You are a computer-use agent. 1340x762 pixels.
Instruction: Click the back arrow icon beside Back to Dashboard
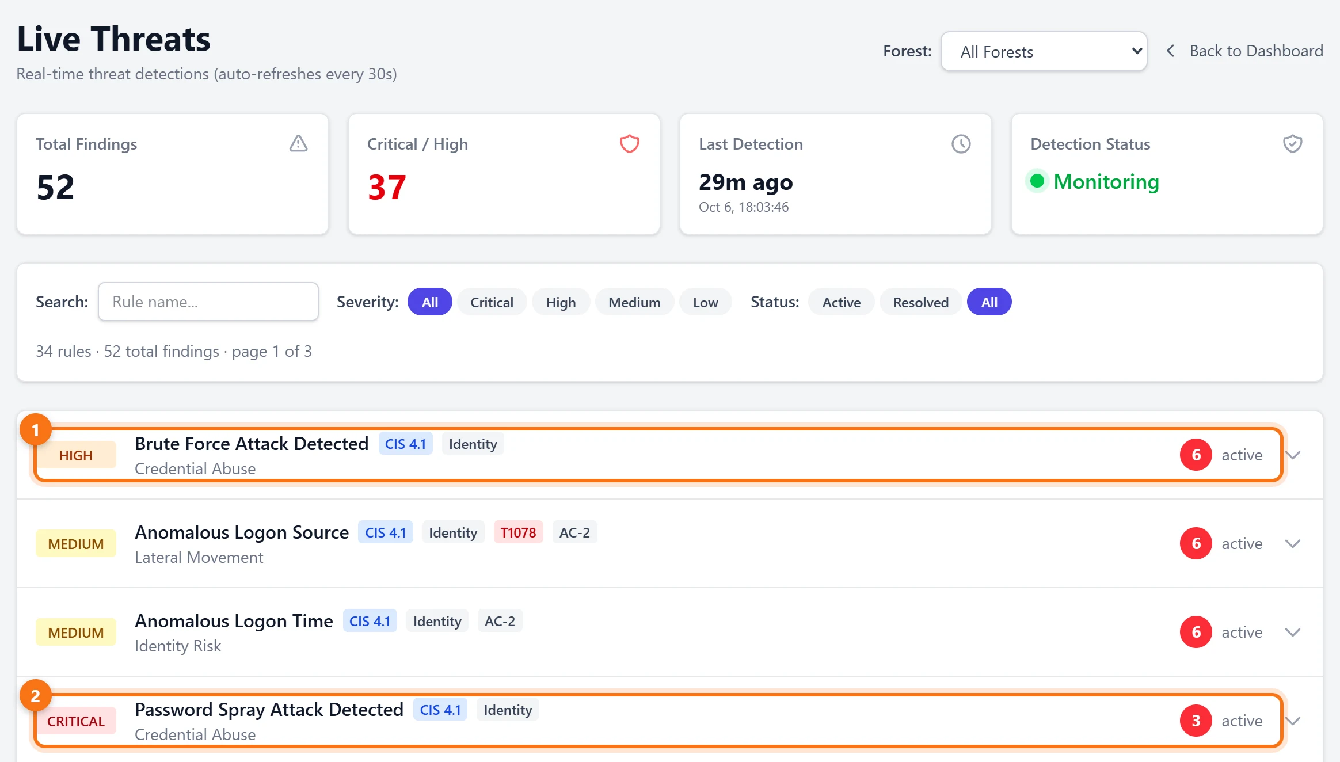click(1170, 51)
